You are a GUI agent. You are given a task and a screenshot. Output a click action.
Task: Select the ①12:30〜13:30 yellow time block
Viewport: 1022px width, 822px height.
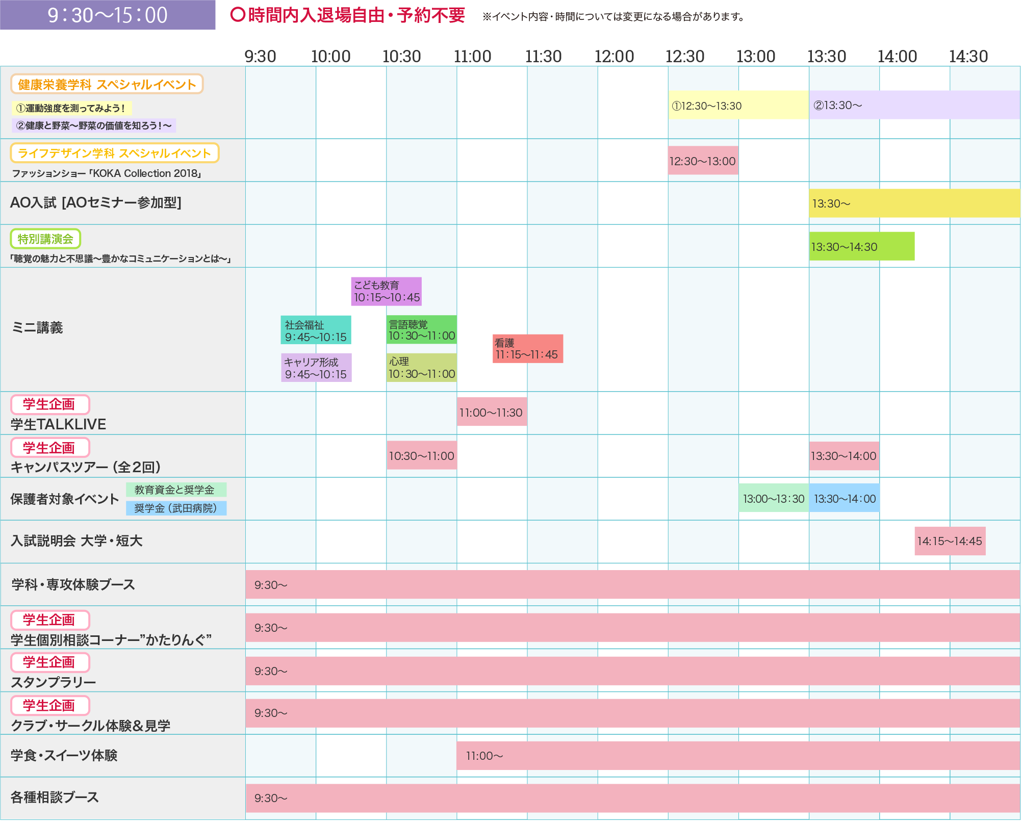pos(738,106)
